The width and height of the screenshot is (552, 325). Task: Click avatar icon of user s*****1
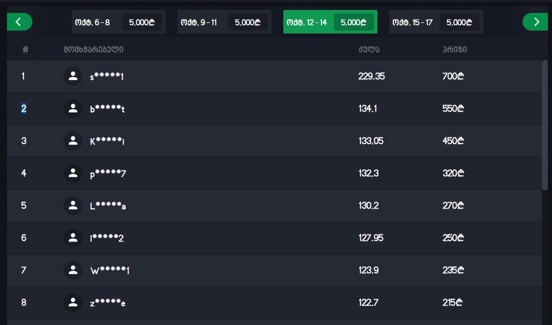click(x=73, y=76)
